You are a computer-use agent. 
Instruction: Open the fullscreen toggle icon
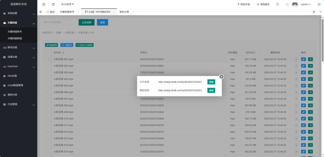[287, 4]
